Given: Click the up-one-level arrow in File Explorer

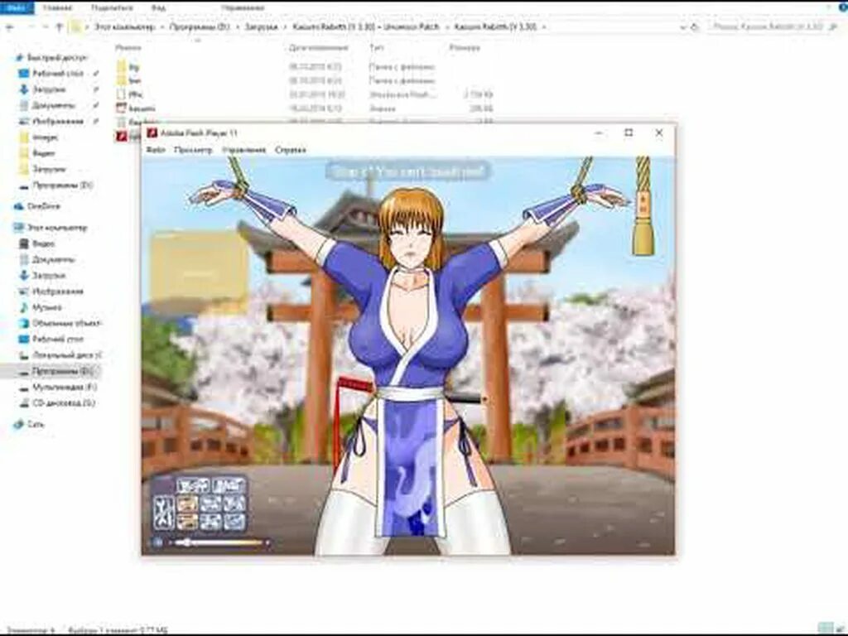Looking at the screenshot, I should pos(60,26).
